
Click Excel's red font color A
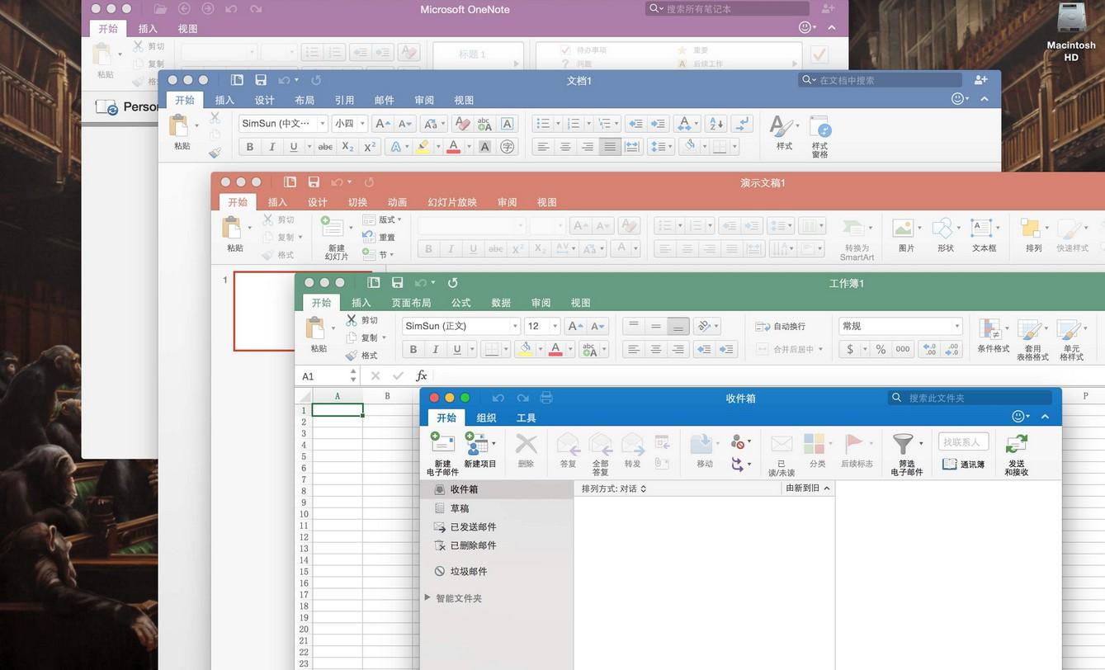(x=555, y=349)
